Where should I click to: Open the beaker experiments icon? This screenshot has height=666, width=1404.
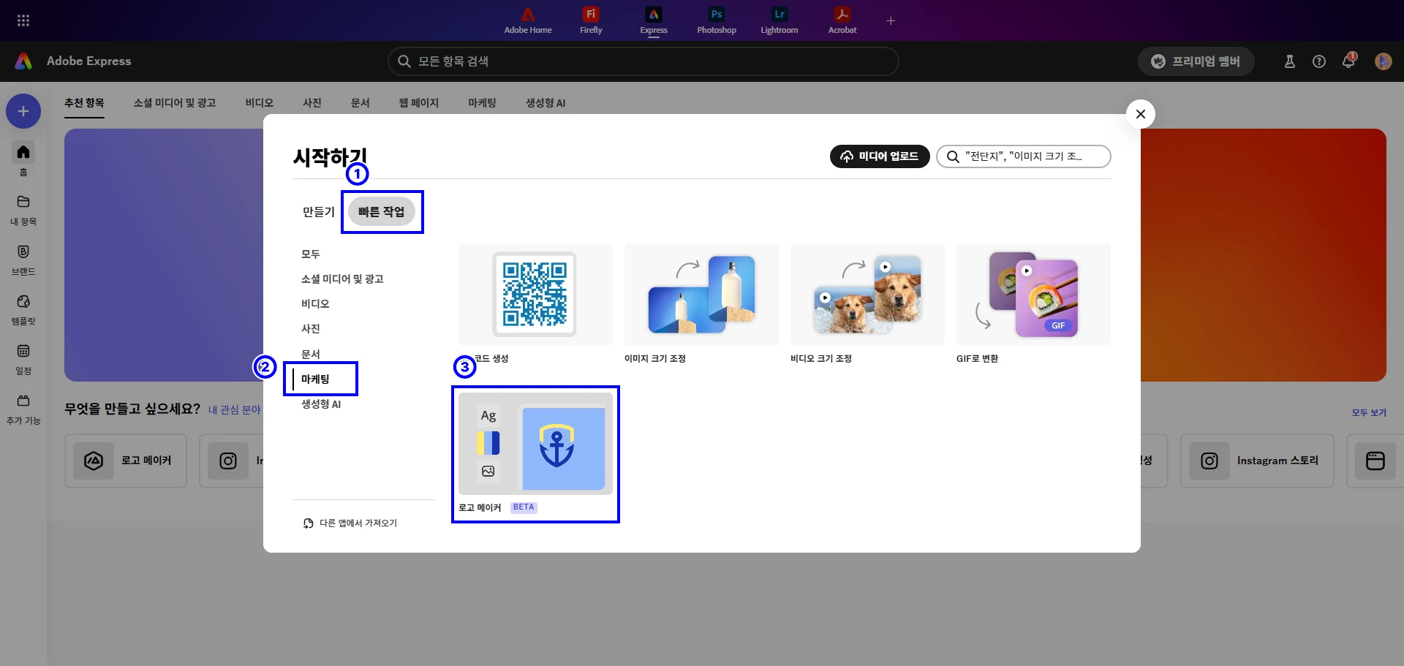[1290, 61]
